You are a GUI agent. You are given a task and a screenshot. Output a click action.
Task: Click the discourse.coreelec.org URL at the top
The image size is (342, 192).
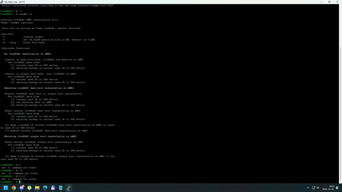coord(57,6)
